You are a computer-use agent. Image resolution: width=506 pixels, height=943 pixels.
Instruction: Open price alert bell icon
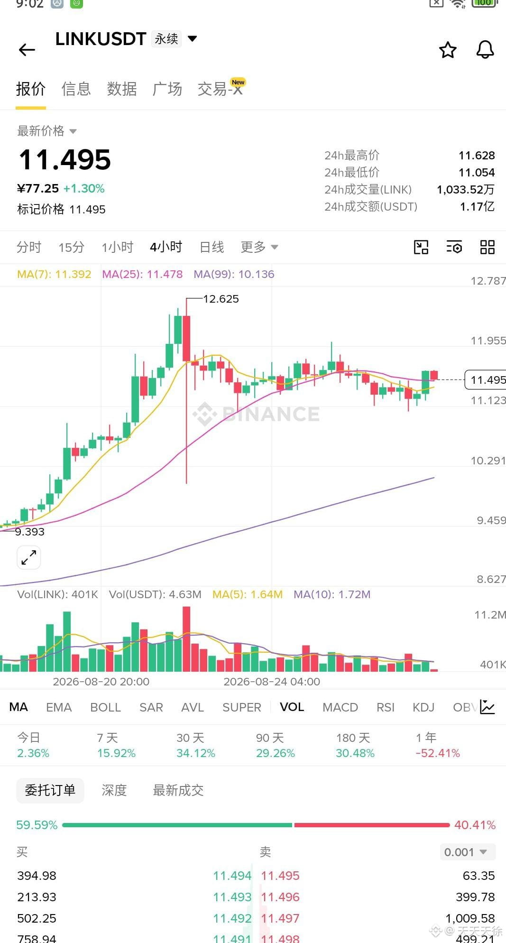[x=485, y=50]
